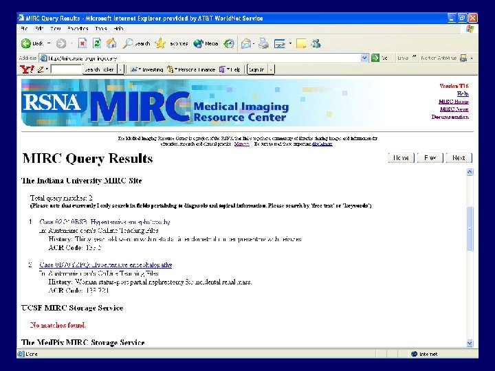The width and height of the screenshot is (495, 371).
Task: Open the Documentation link
Action: tap(450, 117)
